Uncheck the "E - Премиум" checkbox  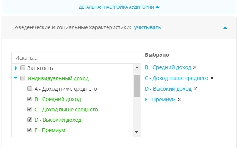(30, 130)
